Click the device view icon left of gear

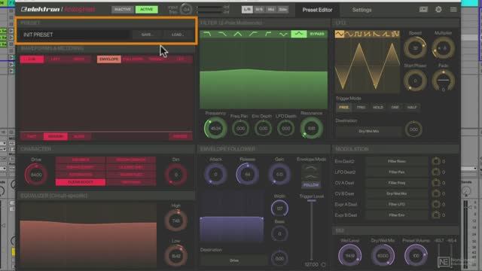[423, 10]
